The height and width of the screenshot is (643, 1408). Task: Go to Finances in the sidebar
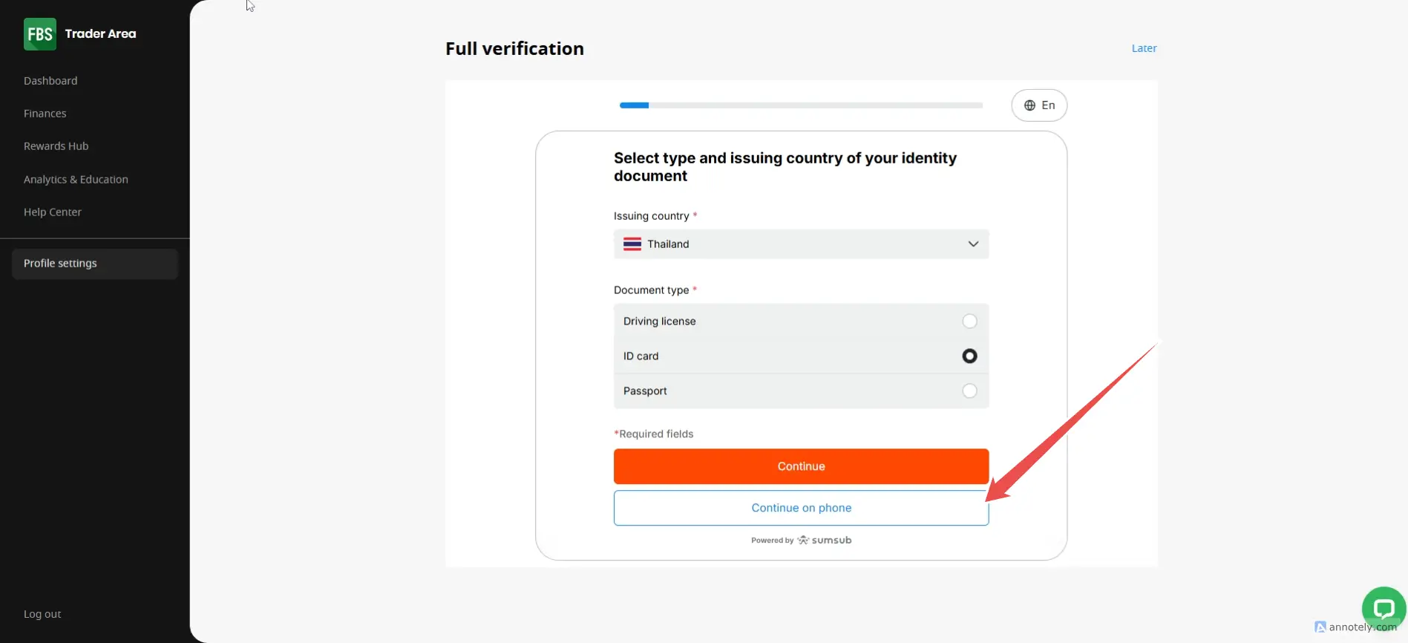pyautogui.click(x=45, y=114)
